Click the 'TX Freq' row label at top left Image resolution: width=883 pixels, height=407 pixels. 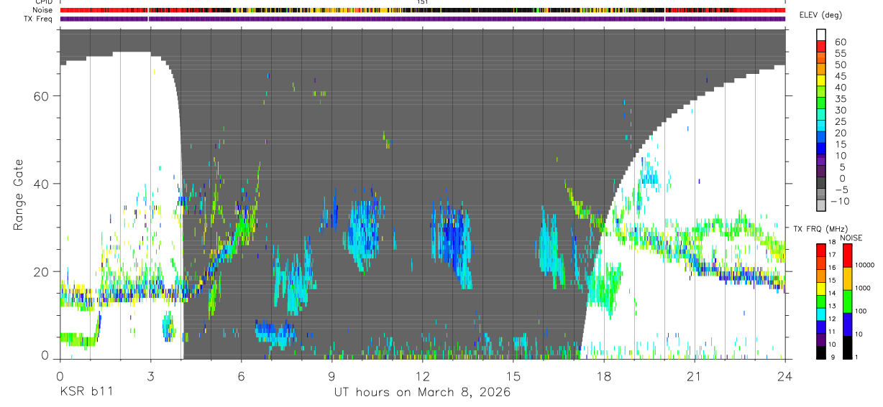point(39,19)
